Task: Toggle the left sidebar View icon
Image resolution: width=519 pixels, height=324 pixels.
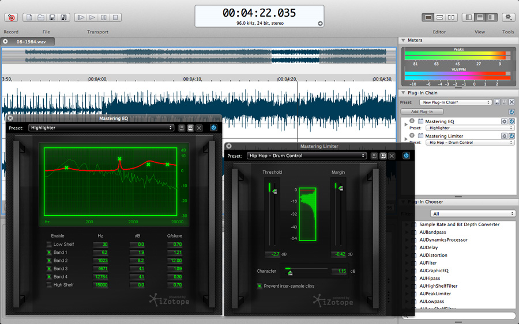Action: coord(469,17)
